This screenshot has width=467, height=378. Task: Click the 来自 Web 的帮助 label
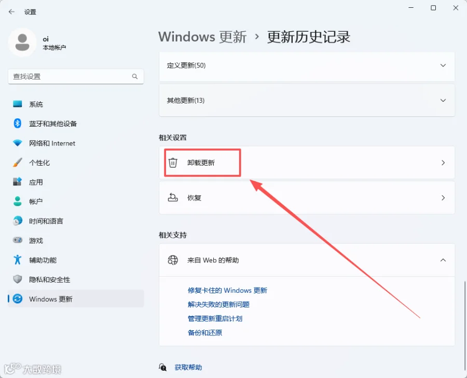click(x=213, y=260)
